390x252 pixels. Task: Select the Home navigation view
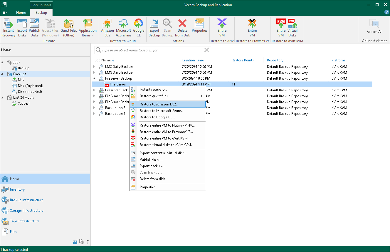click(x=45, y=179)
